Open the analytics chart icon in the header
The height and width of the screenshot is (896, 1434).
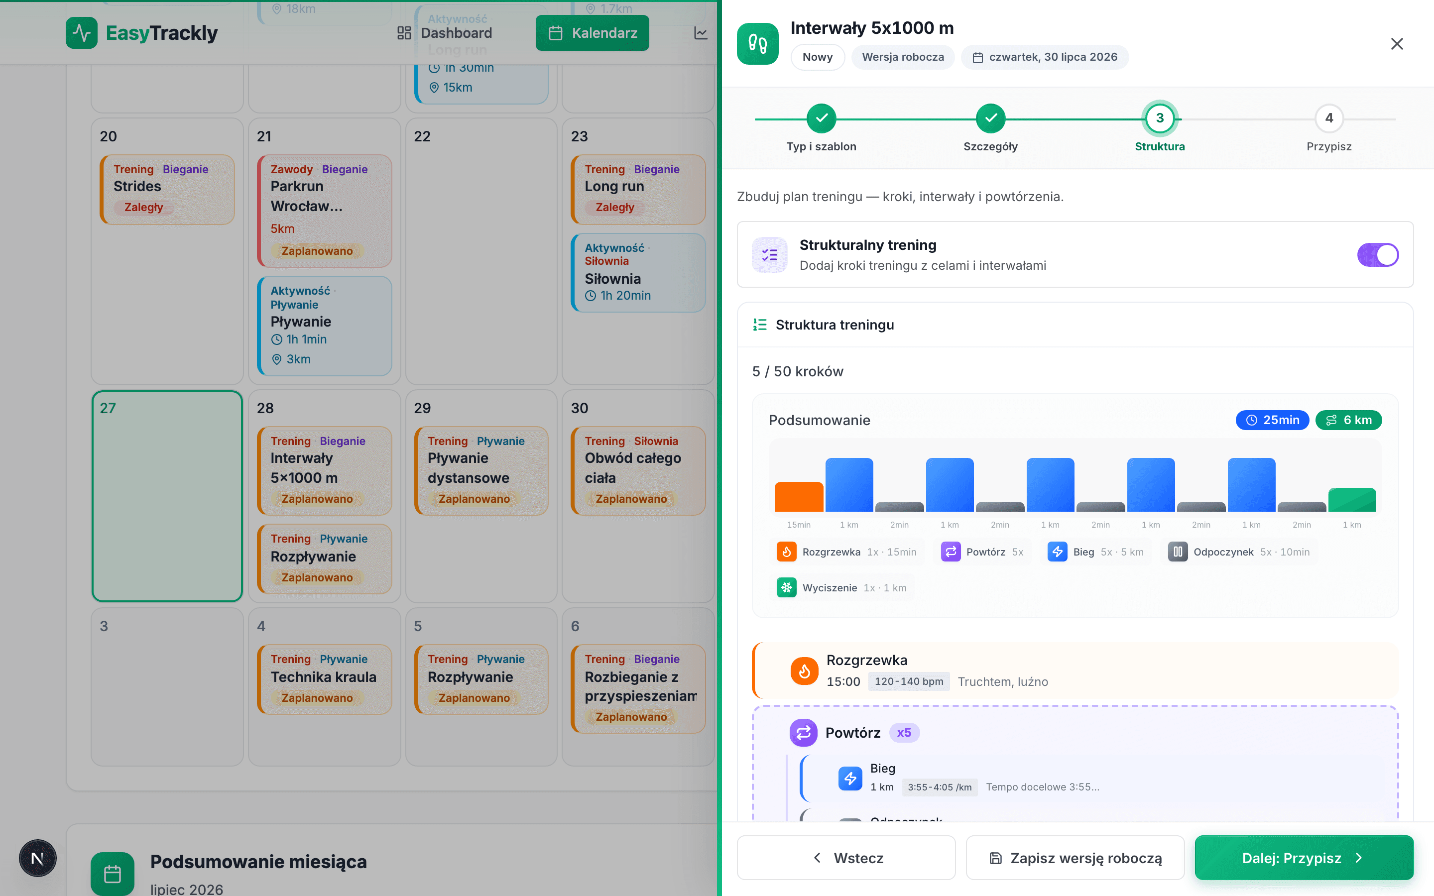(701, 33)
